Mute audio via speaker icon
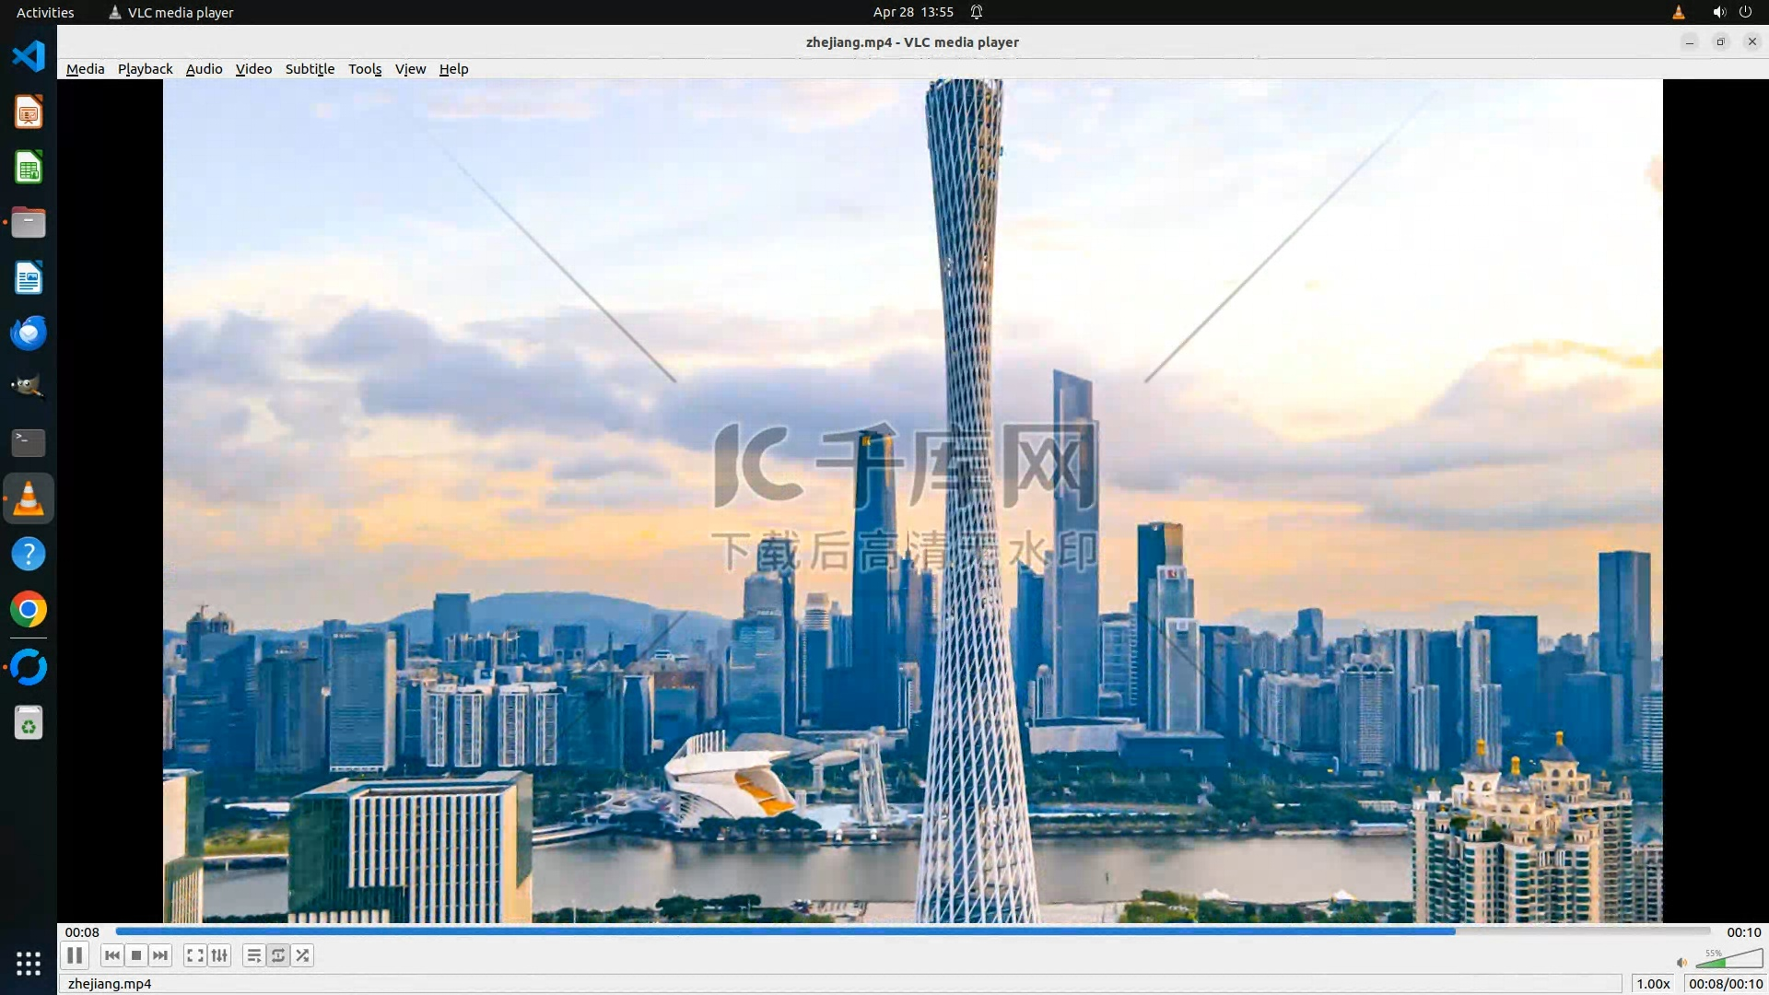 point(1681,962)
